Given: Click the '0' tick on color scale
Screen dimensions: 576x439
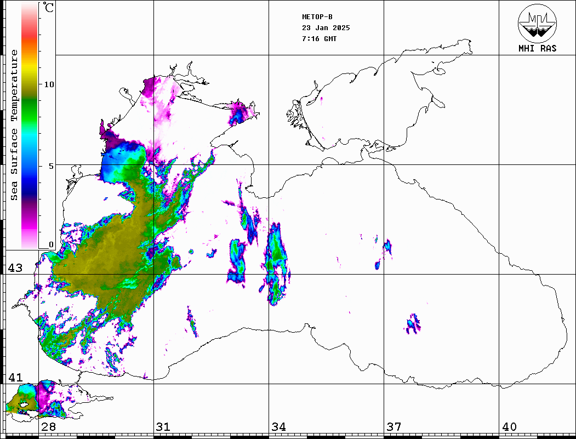Looking at the screenshot, I should pos(51,244).
